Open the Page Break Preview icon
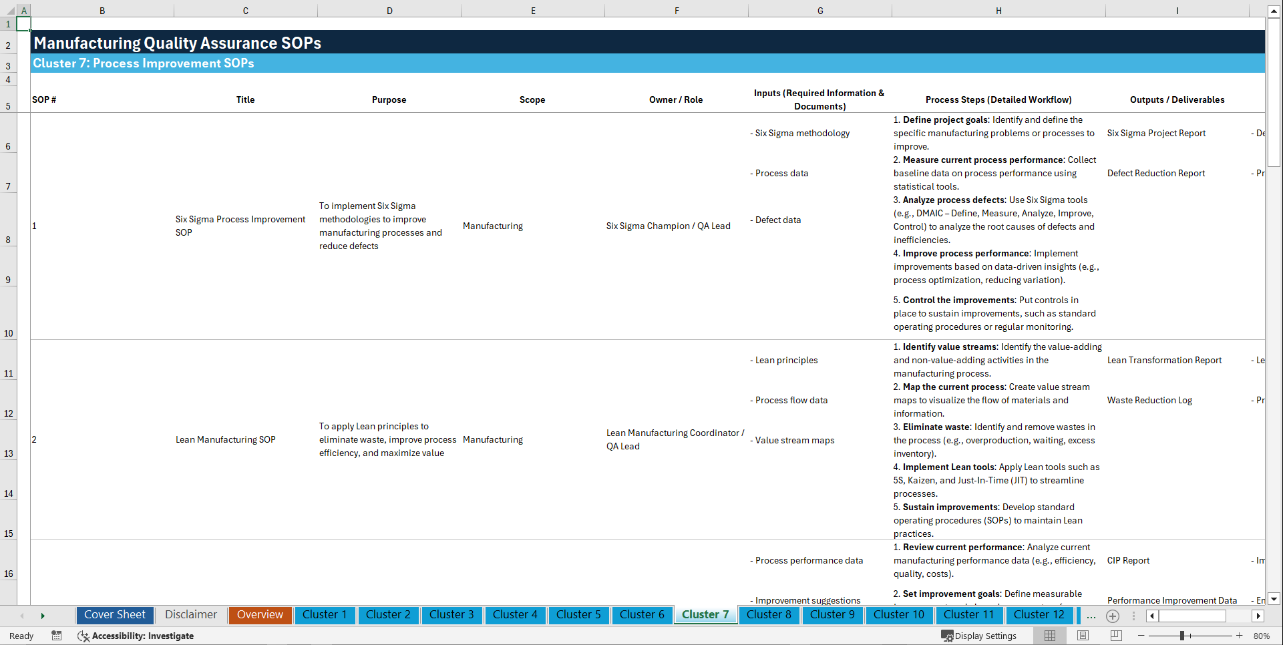The height and width of the screenshot is (645, 1283). [x=1115, y=635]
